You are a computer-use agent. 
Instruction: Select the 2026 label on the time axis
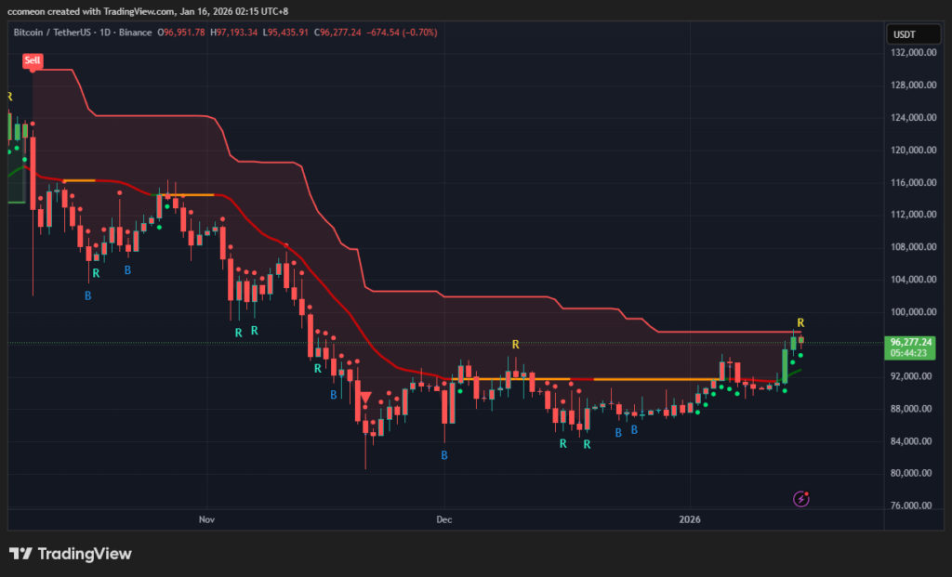pos(689,517)
